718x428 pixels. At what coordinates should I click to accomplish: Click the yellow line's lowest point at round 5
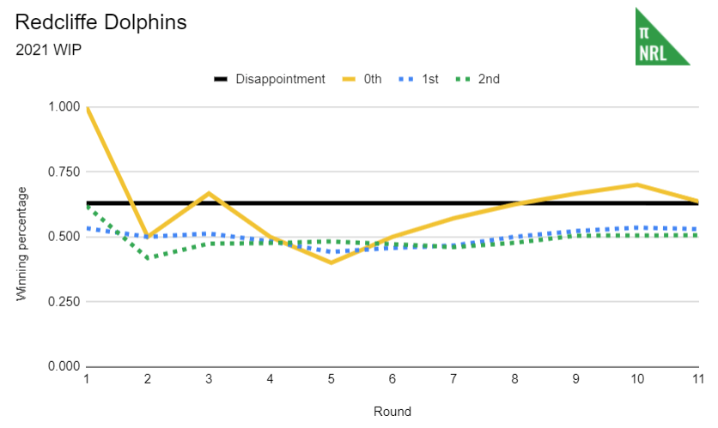coord(332,262)
